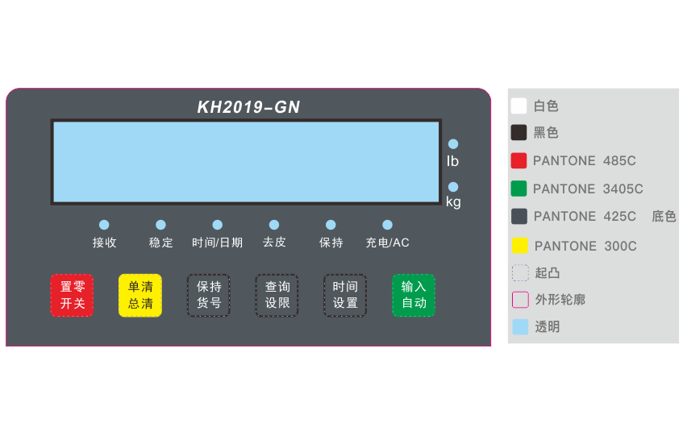Viewport: 683px width, 423px height.
Task: Click the light blue display window
Action: pos(246,162)
